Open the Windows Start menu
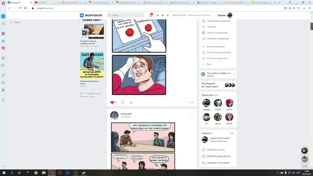The image size is (313, 176). (x=3, y=173)
